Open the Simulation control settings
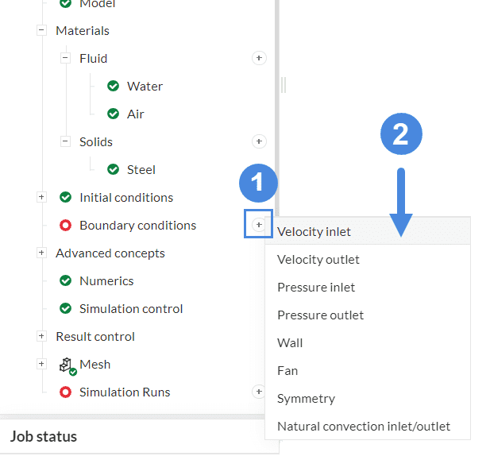Screen dimensions: 490x456 (x=131, y=308)
